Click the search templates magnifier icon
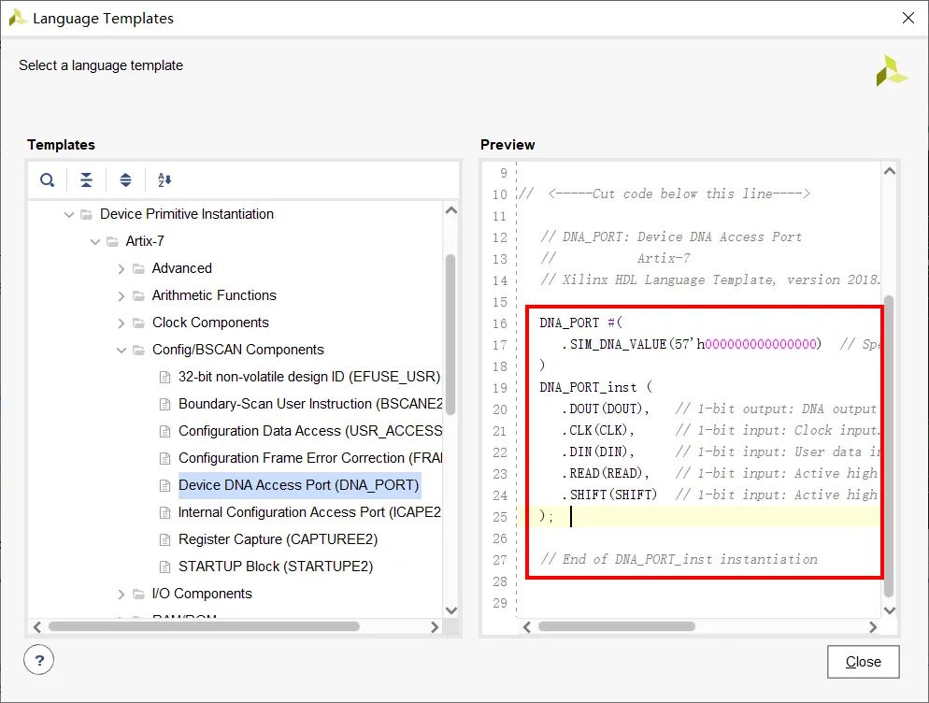Viewport: 929px width, 703px height. click(47, 179)
